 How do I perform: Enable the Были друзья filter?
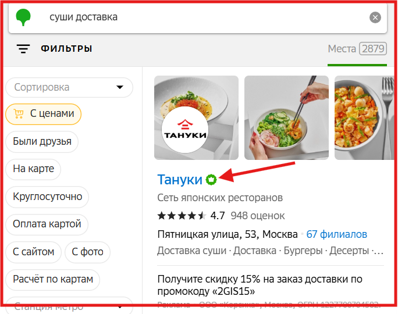click(x=42, y=141)
